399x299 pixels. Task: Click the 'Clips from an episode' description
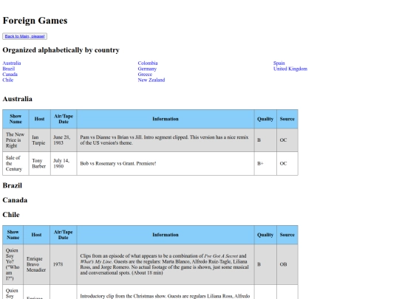(x=166, y=264)
